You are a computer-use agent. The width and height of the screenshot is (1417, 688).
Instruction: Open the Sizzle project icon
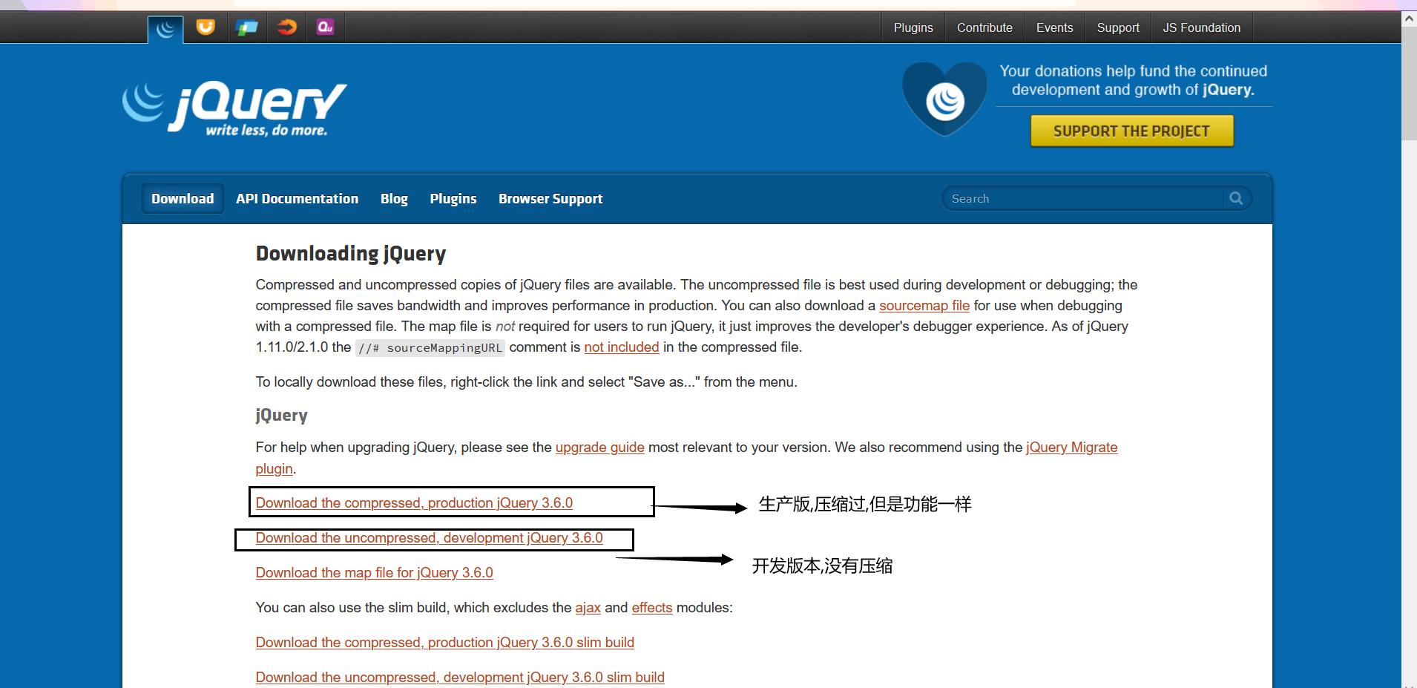coord(286,27)
